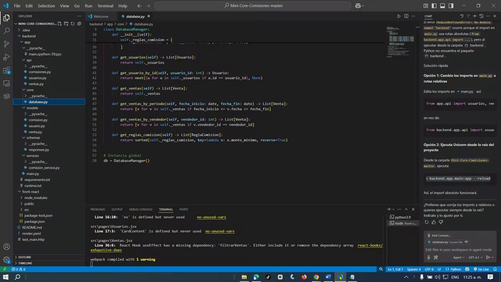This screenshot has width=501, height=282.
Task: Show chat history in Chat panel
Action: (x=481, y=16)
